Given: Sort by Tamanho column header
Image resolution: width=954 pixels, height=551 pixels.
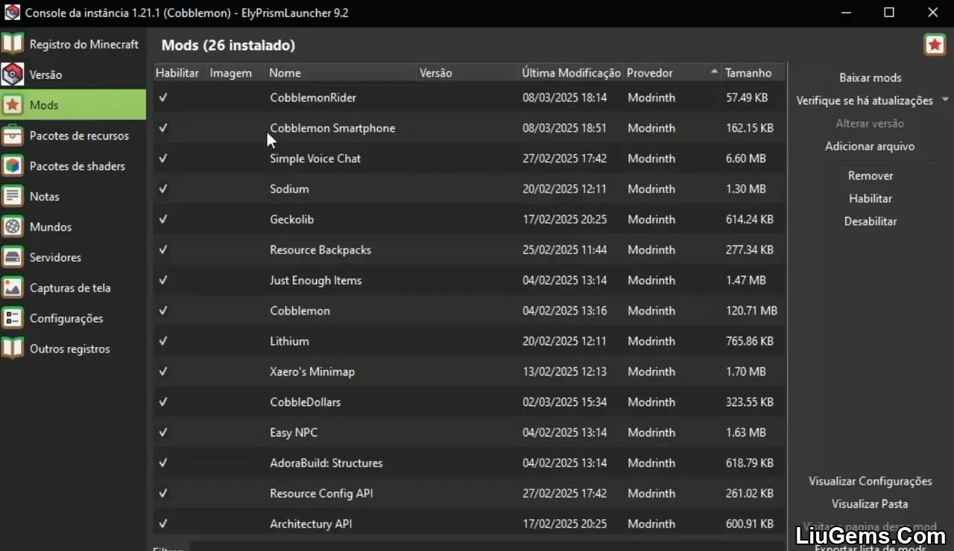Looking at the screenshot, I should tap(754, 72).
